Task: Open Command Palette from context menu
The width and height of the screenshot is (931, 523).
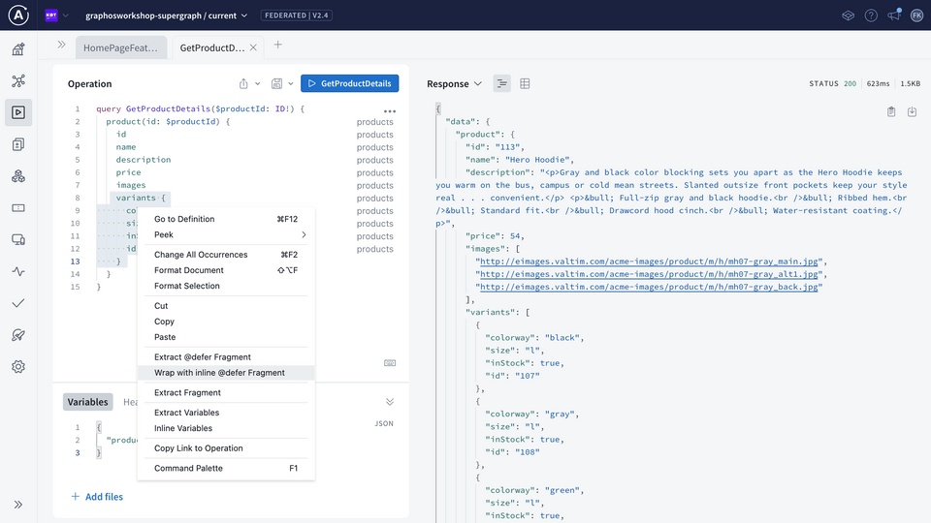Action: [x=226, y=468]
